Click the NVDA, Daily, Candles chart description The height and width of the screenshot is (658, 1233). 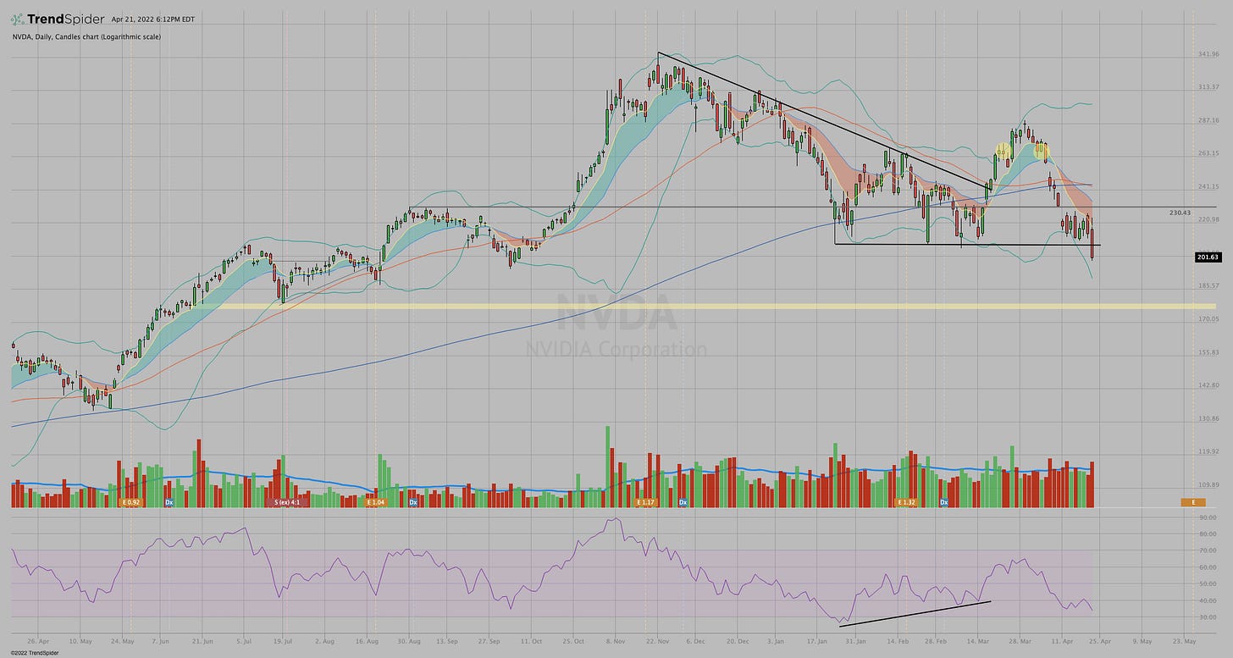coord(86,36)
